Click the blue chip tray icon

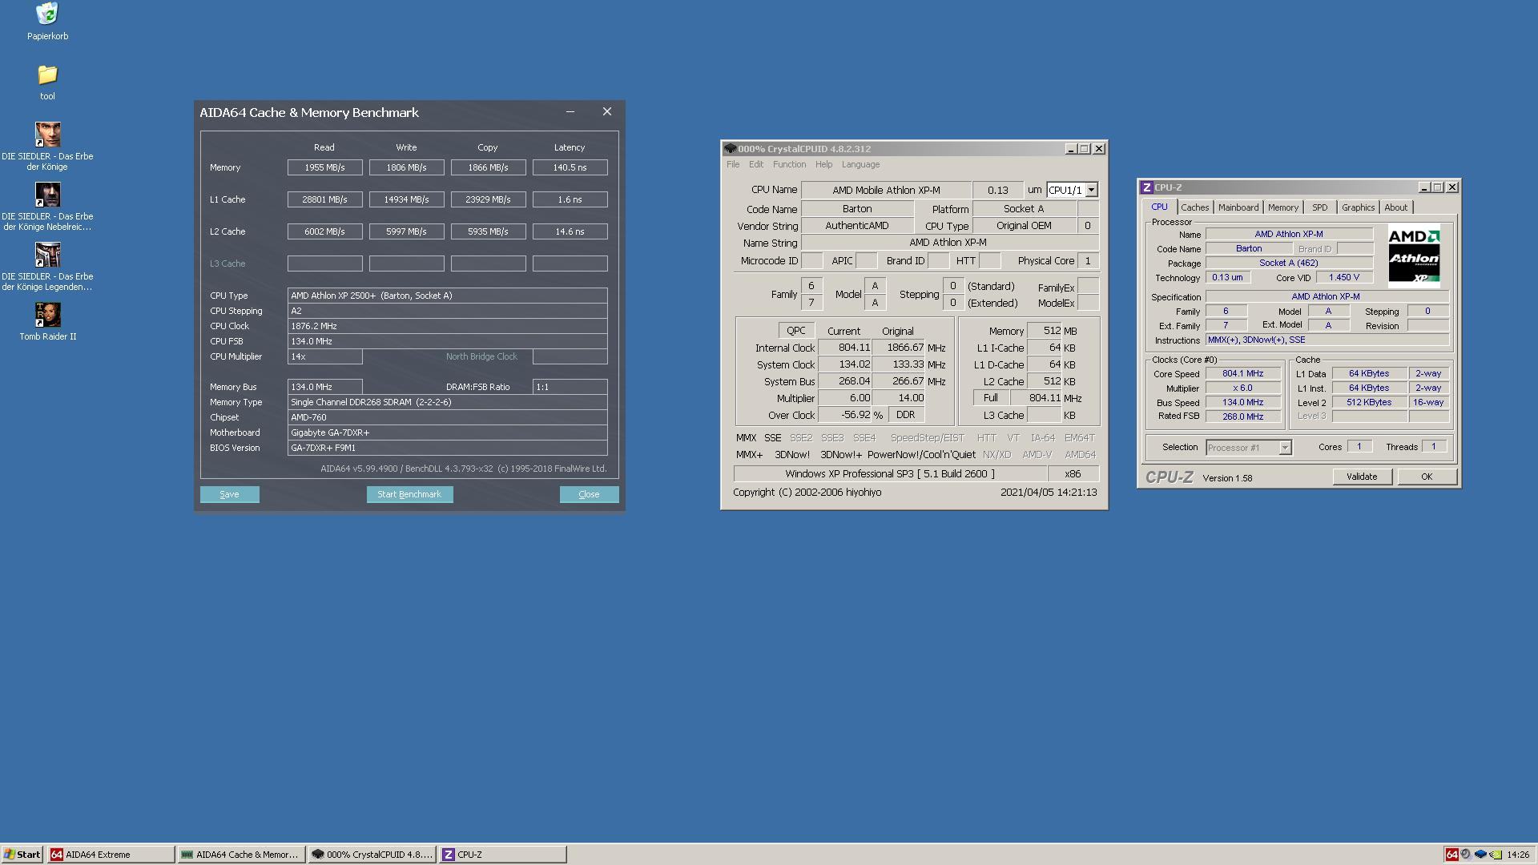[x=1480, y=855]
